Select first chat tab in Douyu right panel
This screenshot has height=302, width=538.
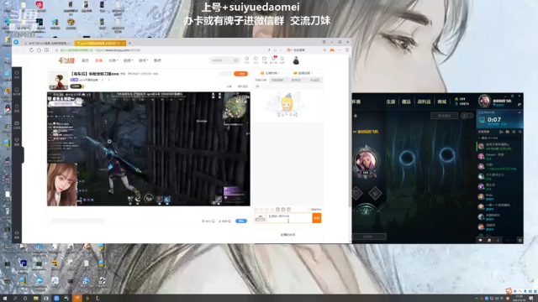261,81
